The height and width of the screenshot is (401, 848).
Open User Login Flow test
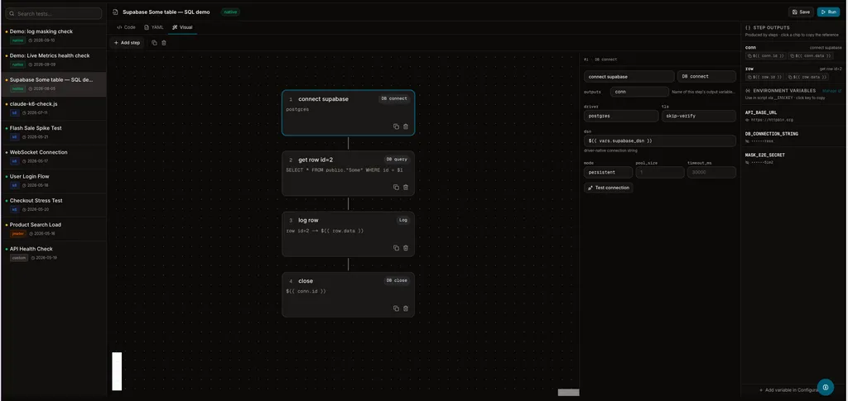(54, 181)
